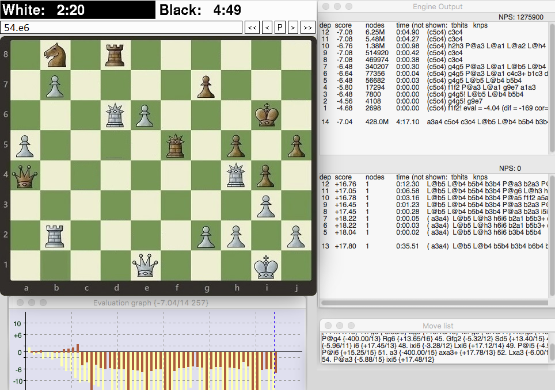This screenshot has height=390, width=555.
Task: Select the black king on i6
Action: pos(265,116)
